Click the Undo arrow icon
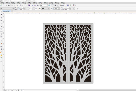 pos(20,5)
